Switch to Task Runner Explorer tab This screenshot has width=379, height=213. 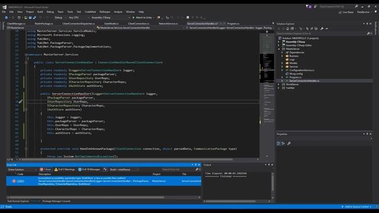pos(18,201)
